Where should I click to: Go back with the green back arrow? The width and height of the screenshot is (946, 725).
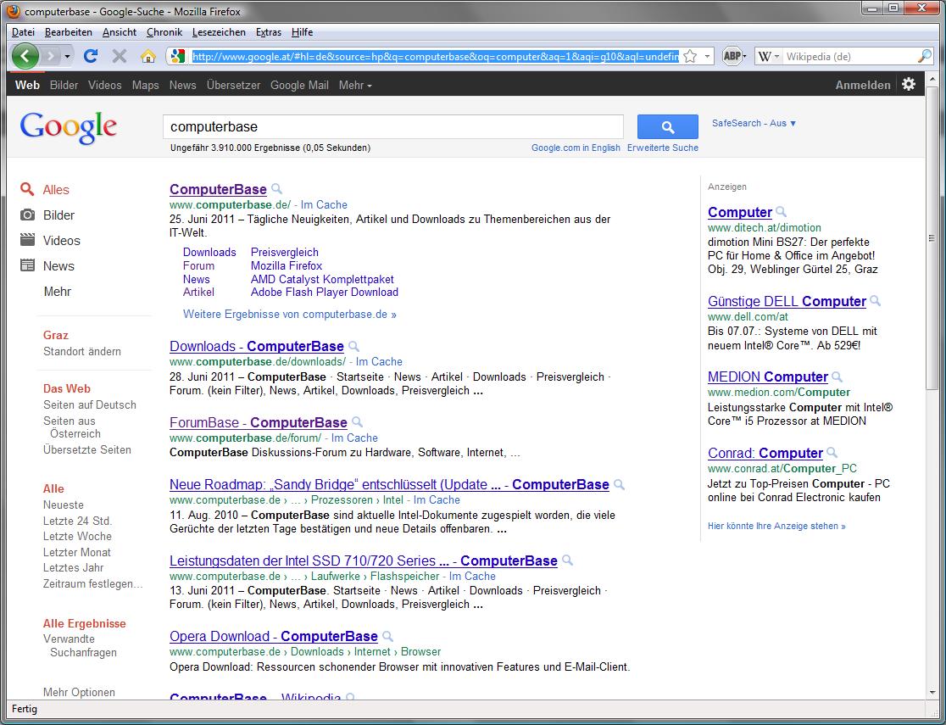click(x=25, y=56)
